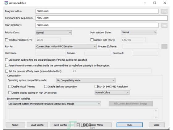Open the Environment Variables mode dropdown
The height and width of the screenshot is (130, 173).
[x=54, y=104]
